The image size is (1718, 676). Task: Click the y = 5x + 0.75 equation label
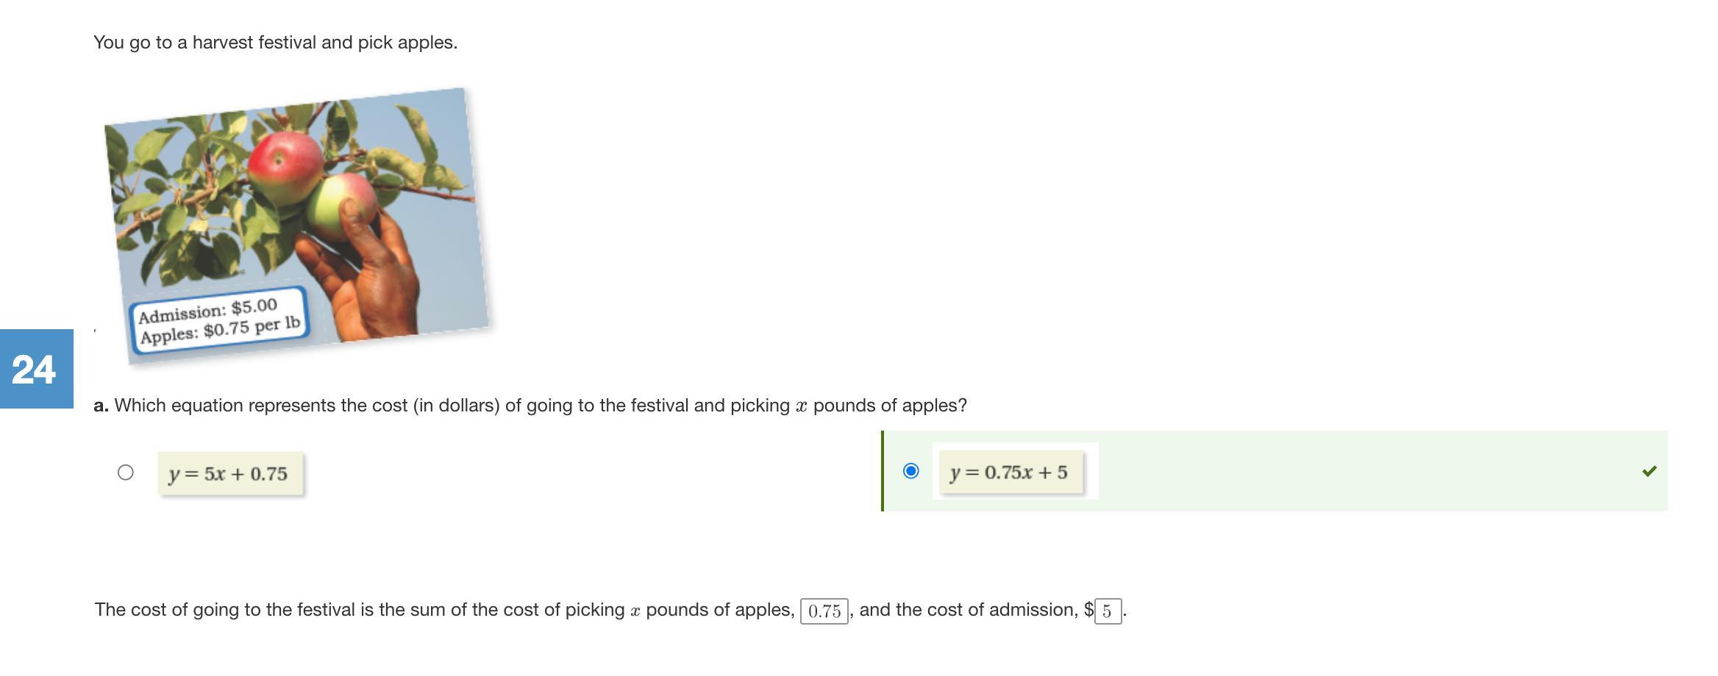[229, 474]
